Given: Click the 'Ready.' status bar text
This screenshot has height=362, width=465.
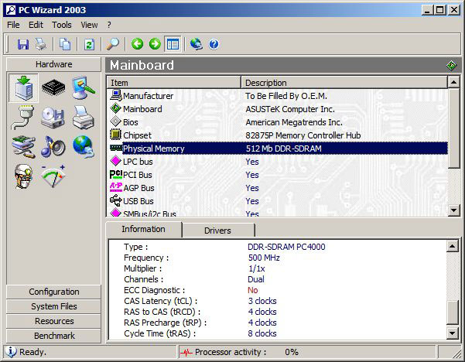Looking at the screenshot, I should (33, 352).
